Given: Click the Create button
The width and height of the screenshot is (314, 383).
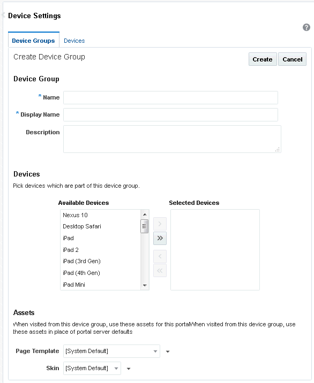Looking at the screenshot, I should click(x=263, y=59).
